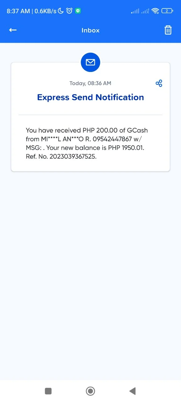
Task: Tap the 8:37 AM clock in status bar
Action: [x=18, y=11]
